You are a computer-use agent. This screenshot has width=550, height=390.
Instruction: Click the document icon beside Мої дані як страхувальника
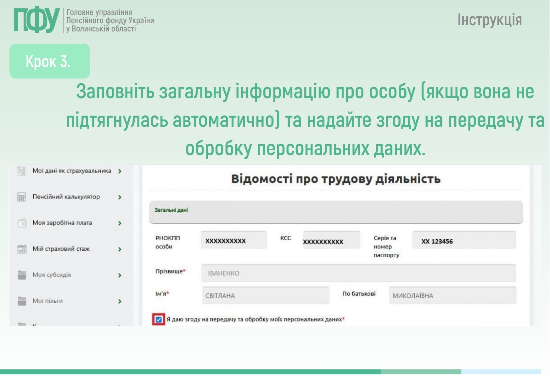(x=21, y=171)
